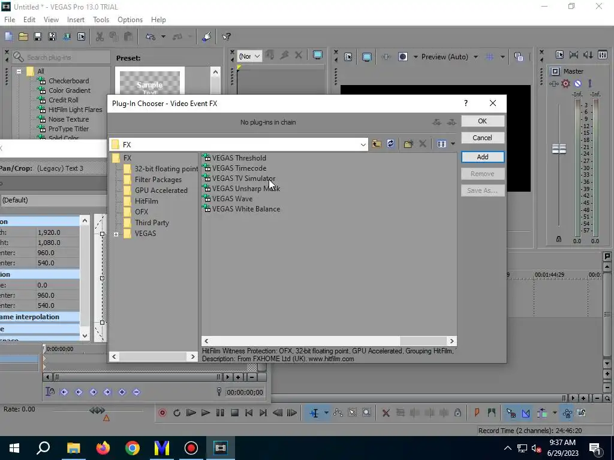Open the FX folder path dropdown
Image resolution: width=614 pixels, height=460 pixels.
point(363,145)
